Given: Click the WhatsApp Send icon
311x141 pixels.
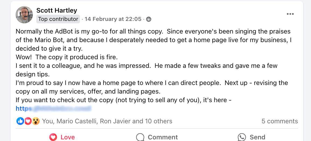Looking at the screenshot, I should [242, 137].
